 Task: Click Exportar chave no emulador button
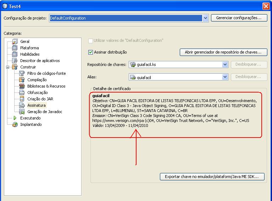pyautogui.click(x=212, y=177)
